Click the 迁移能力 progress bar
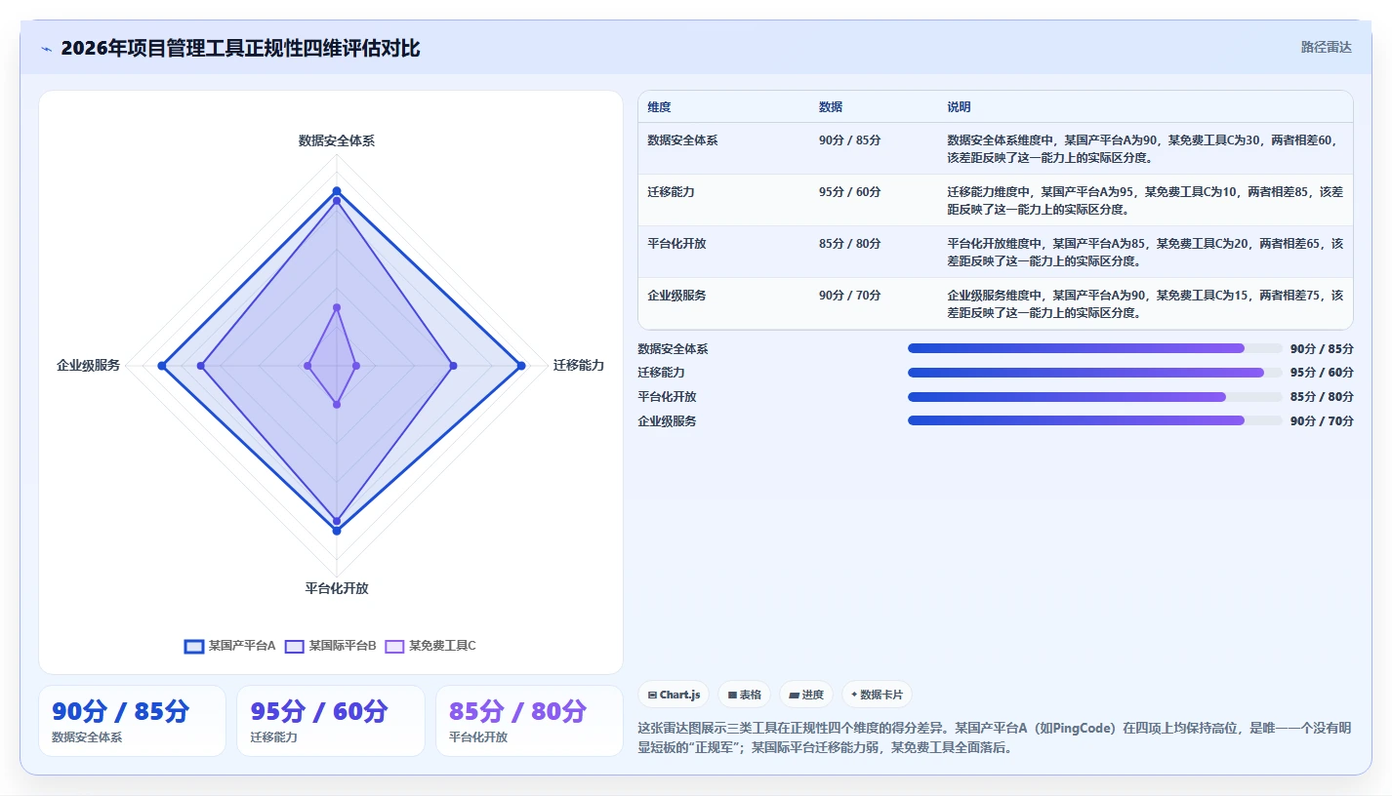 pos(1095,373)
